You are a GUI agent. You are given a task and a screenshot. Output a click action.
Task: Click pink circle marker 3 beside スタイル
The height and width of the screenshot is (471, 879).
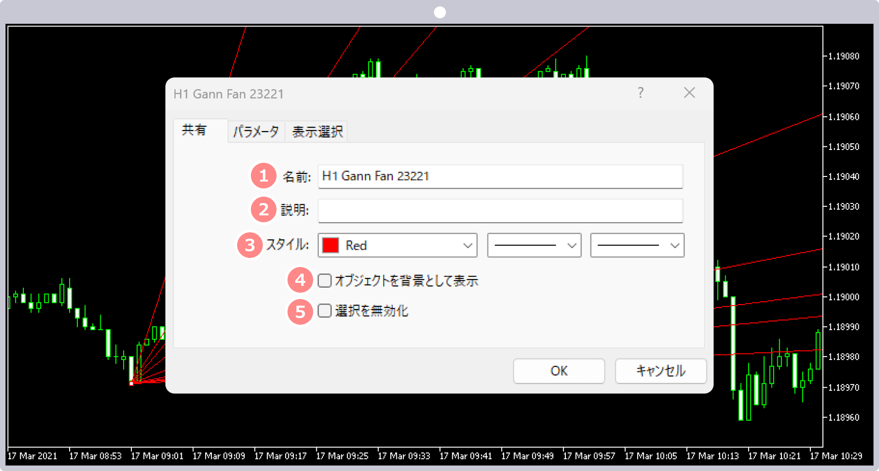click(250, 245)
